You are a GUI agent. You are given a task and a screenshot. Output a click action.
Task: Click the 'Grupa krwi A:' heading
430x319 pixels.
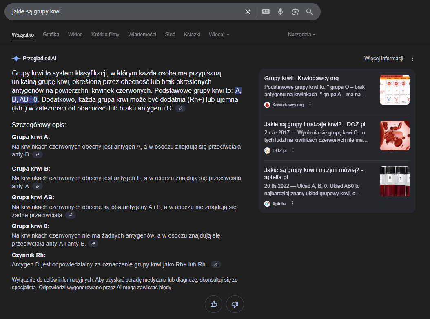click(x=31, y=137)
